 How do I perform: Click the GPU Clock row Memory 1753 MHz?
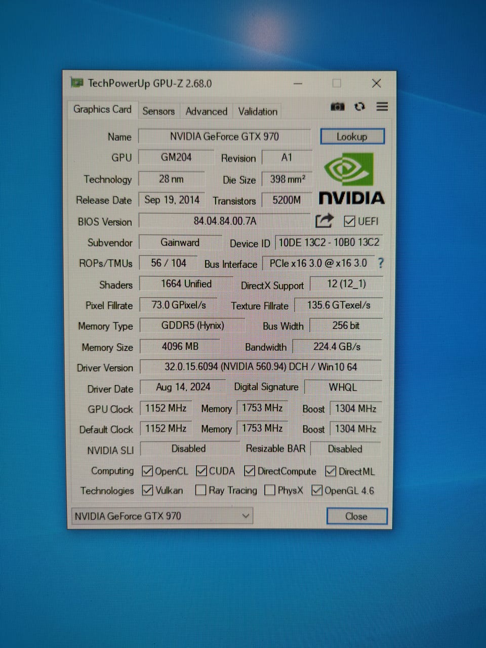262,408
